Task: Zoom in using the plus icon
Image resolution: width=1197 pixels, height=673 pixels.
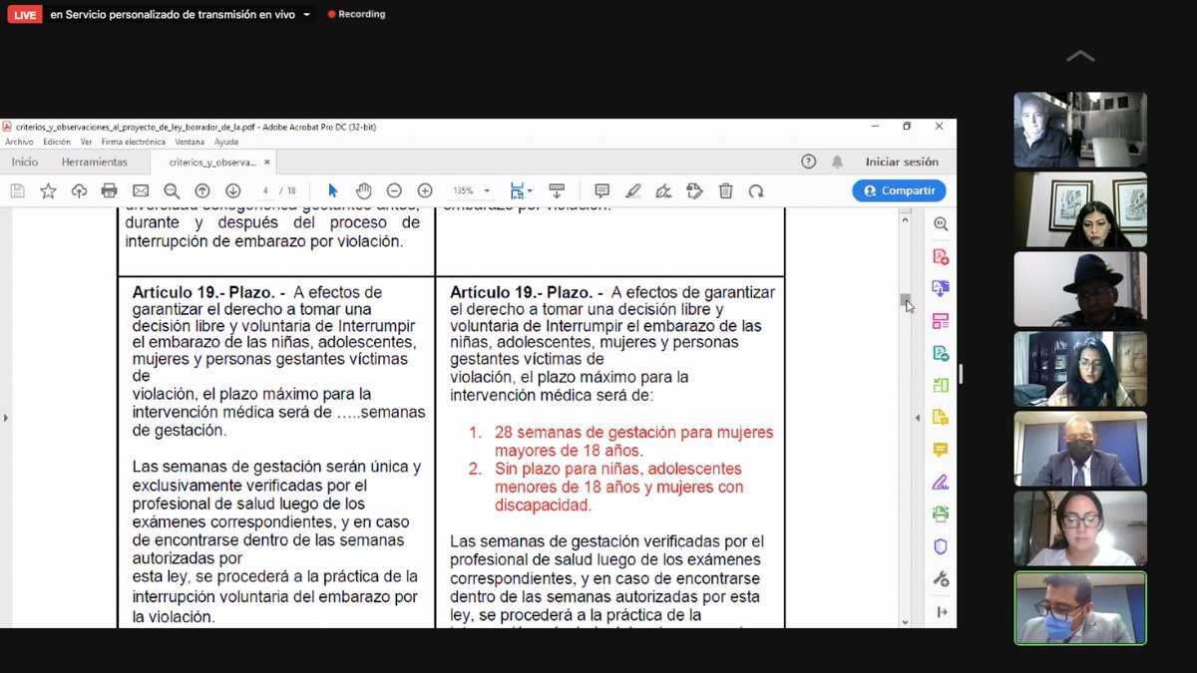Action: [425, 190]
